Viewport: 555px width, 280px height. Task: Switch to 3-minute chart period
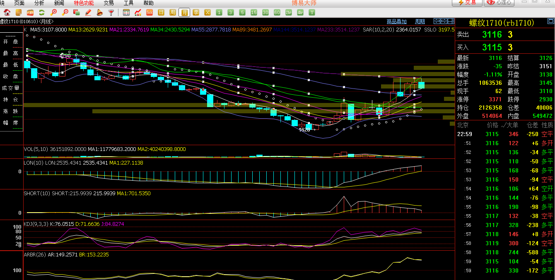point(231,12)
